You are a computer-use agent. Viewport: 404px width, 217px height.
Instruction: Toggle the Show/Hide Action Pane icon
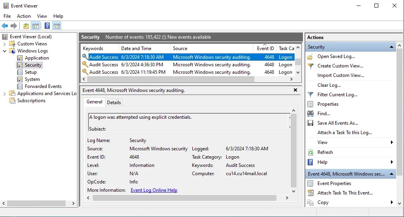(x=57, y=26)
